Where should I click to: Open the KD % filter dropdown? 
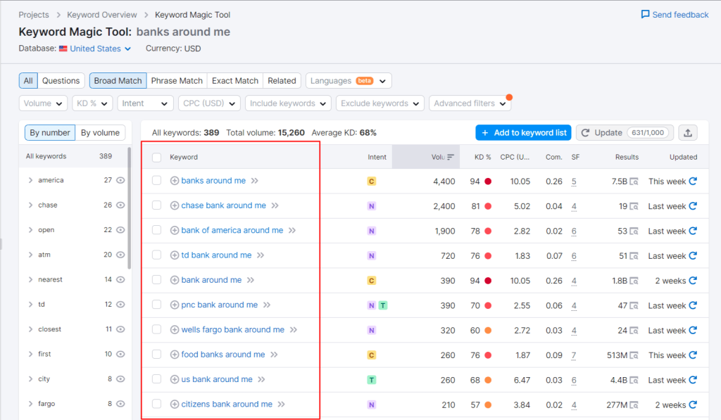click(x=92, y=103)
